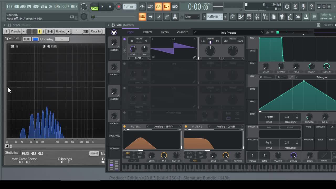Click the Vital next preset arrow
Image resolution: width=336 pixels, height=189 pixels.
pyautogui.click(x=261, y=32)
